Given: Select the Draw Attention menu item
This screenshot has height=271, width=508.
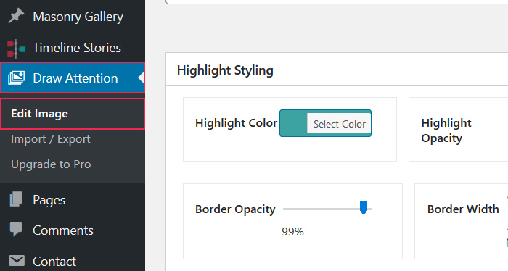Looking at the screenshot, I should [x=73, y=78].
